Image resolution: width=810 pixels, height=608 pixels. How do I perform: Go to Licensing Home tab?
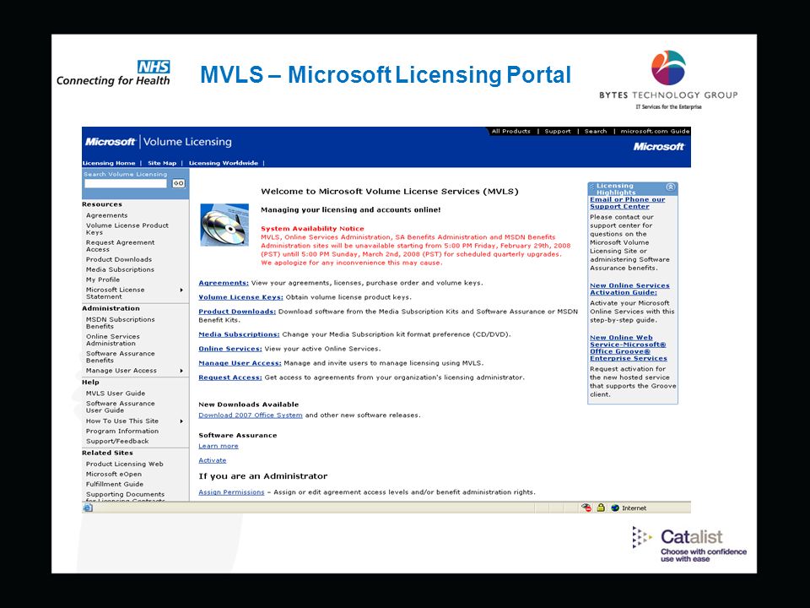click(x=109, y=163)
